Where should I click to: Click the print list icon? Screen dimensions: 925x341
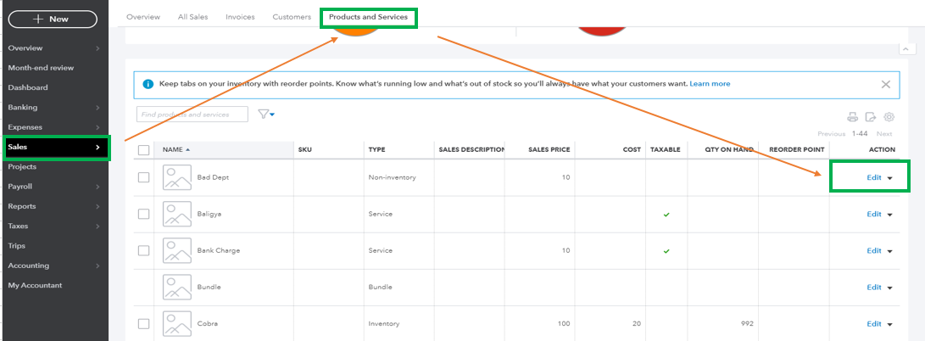click(853, 117)
